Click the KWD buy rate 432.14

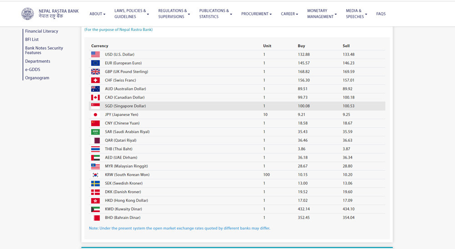[303, 209]
